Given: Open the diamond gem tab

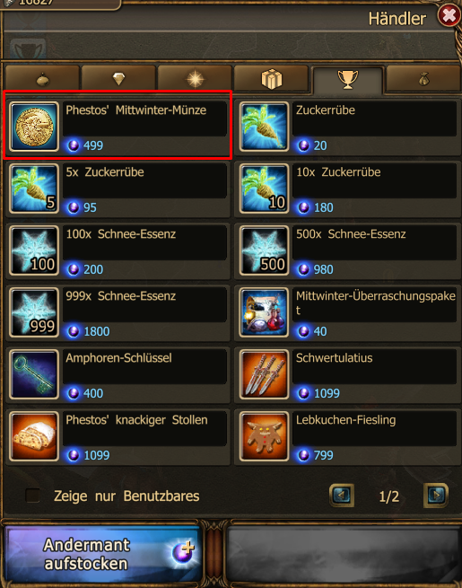Looking at the screenshot, I should [118, 79].
